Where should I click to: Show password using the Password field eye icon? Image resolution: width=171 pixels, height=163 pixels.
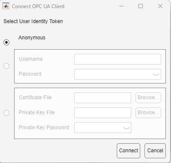pos(156,74)
